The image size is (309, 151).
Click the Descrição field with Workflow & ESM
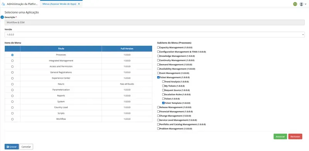[155, 22]
